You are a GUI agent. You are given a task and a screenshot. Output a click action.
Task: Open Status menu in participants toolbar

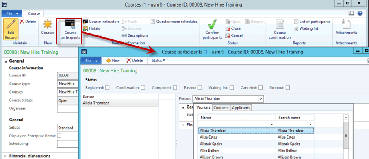158,61
